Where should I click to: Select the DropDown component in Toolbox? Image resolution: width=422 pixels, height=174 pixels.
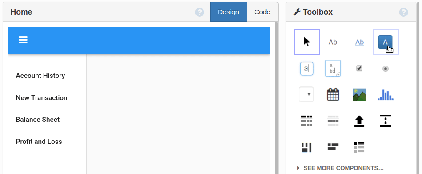click(306, 94)
